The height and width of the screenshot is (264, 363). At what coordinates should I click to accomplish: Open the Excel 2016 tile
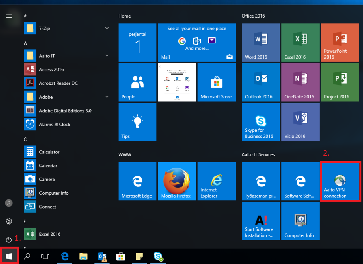click(x=300, y=43)
